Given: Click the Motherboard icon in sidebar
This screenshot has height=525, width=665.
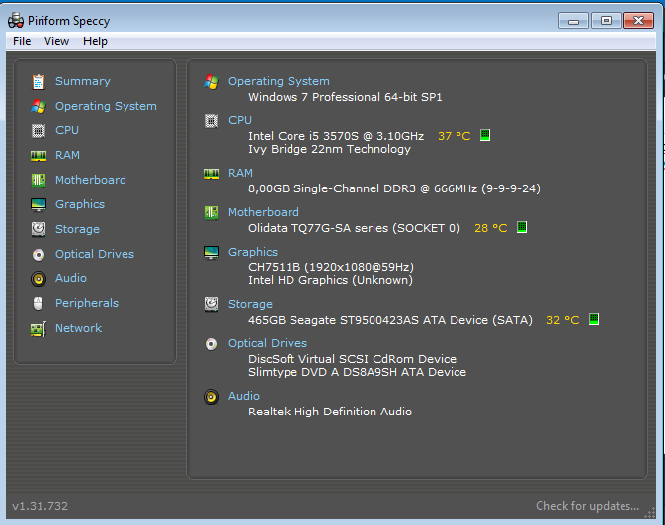Looking at the screenshot, I should pos(39,180).
